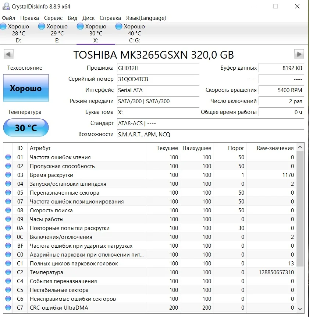This screenshot has width=309, height=317.
Task: Click the scrollbar down arrow in attribute list
Action: [x=300, y=309]
